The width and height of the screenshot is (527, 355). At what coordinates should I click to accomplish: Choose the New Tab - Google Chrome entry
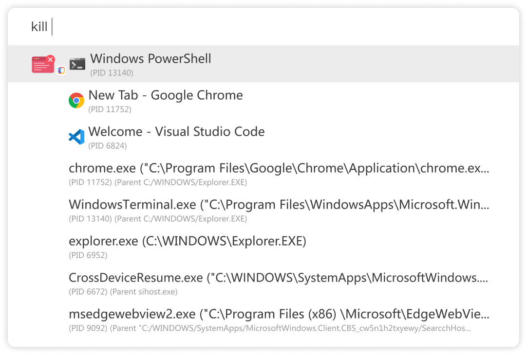166,95
